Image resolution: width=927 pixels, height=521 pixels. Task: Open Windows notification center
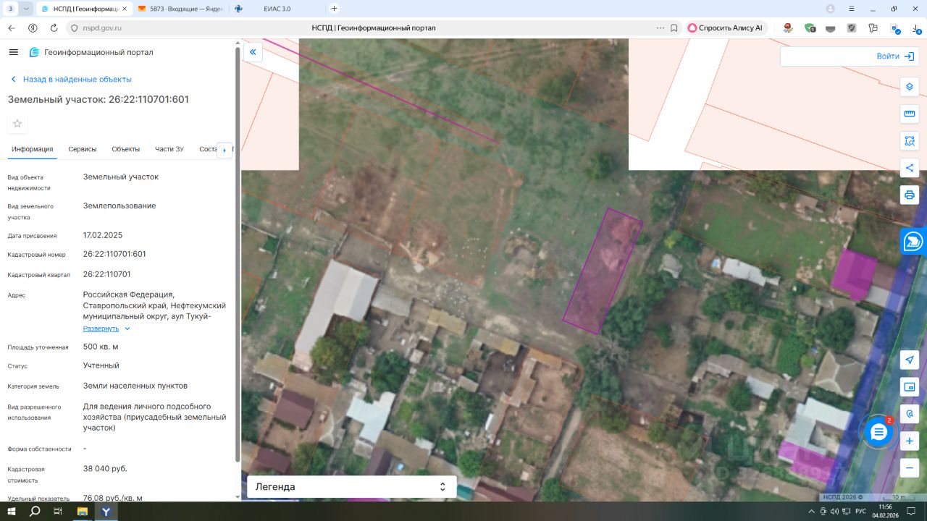pyautogui.click(x=913, y=511)
